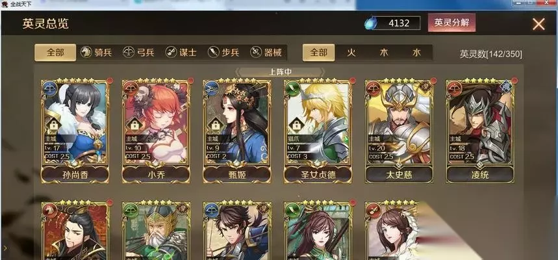This screenshot has height=260, width=558.
Task: Expand the left edge arrow panel
Action: [x=5, y=247]
